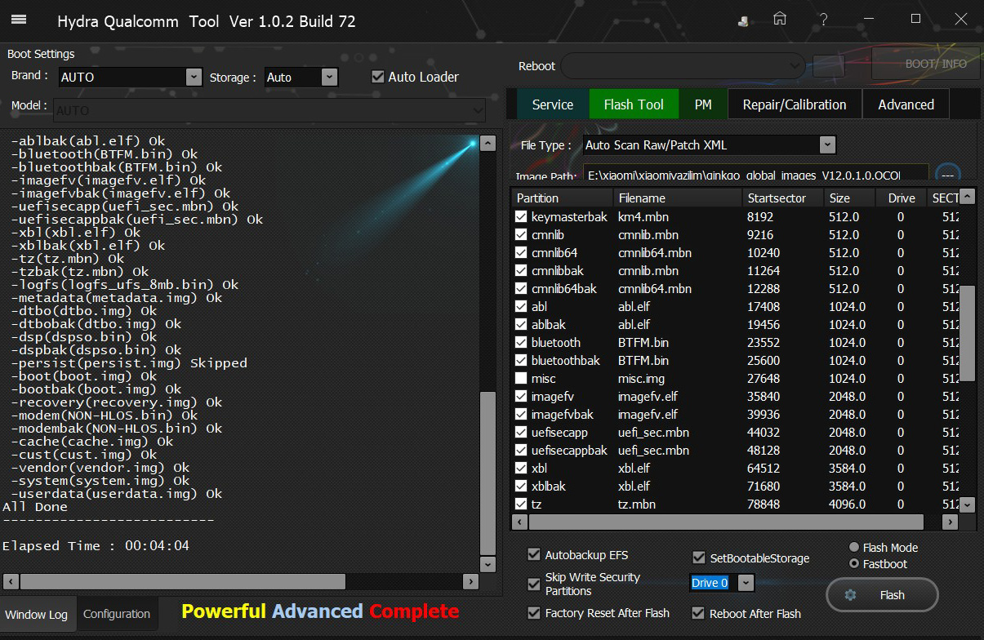The width and height of the screenshot is (984, 640).
Task: Open the File Type dropdown
Action: pos(827,145)
